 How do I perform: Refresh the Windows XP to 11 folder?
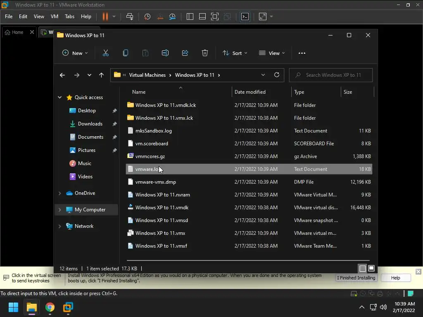277,75
